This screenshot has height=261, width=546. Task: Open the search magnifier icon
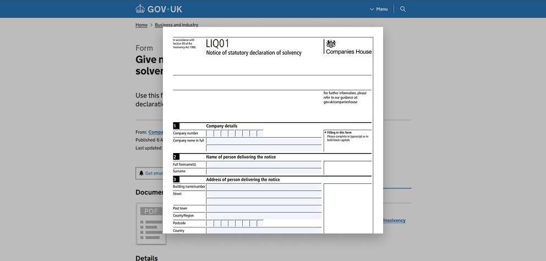[x=403, y=9]
